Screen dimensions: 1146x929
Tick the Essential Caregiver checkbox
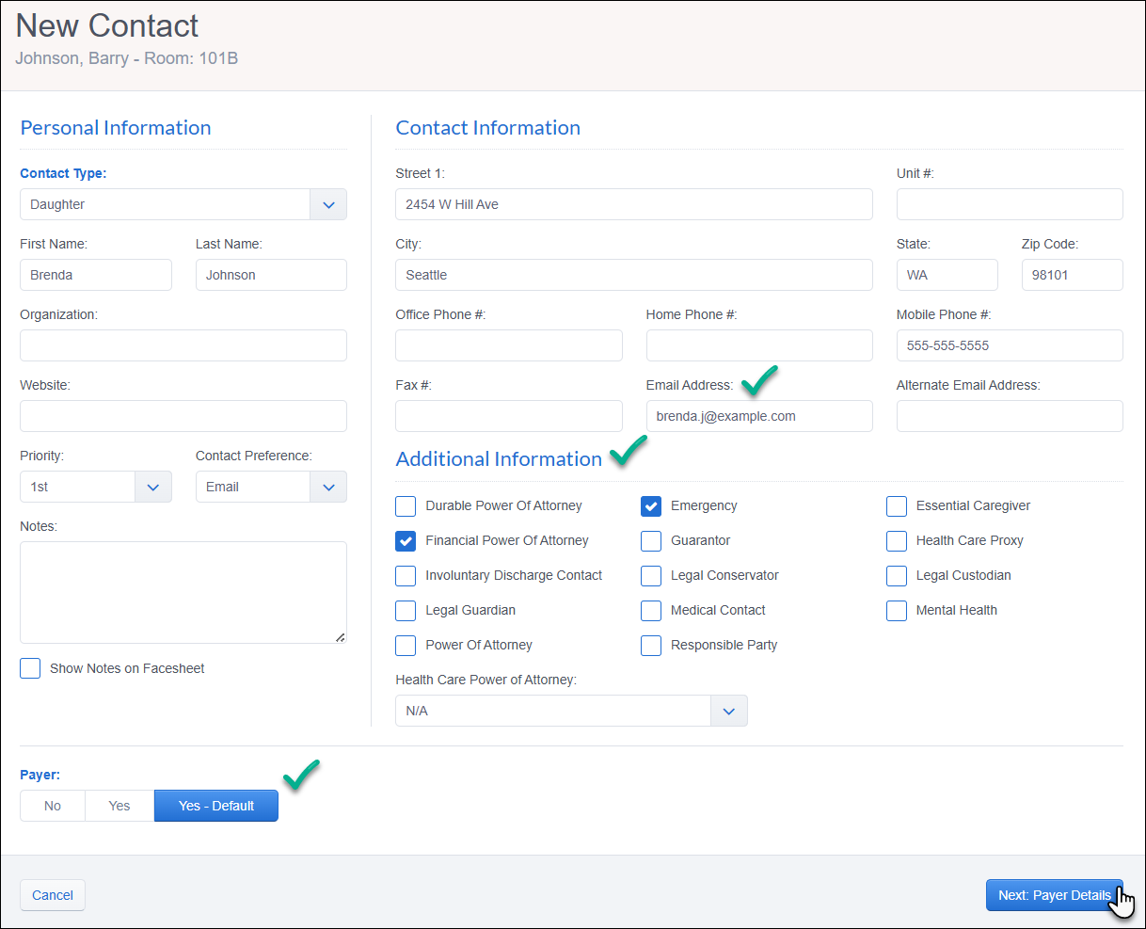pos(897,506)
